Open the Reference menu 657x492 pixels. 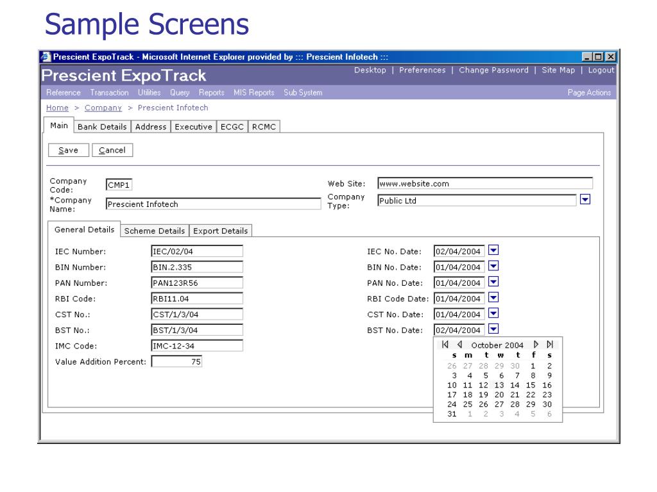click(x=64, y=92)
